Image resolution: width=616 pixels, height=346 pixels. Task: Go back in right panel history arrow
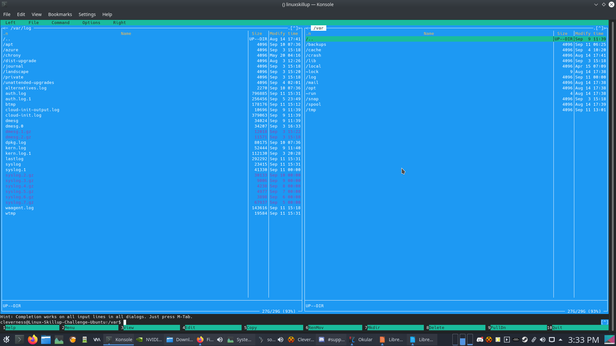(307, 28)
